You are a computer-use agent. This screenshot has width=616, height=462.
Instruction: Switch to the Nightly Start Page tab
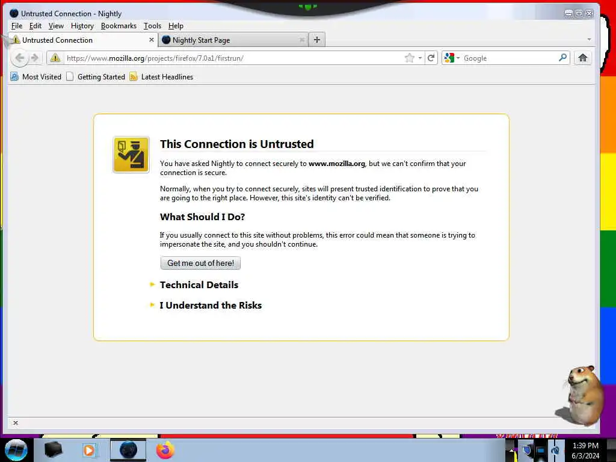coord(233,40)
